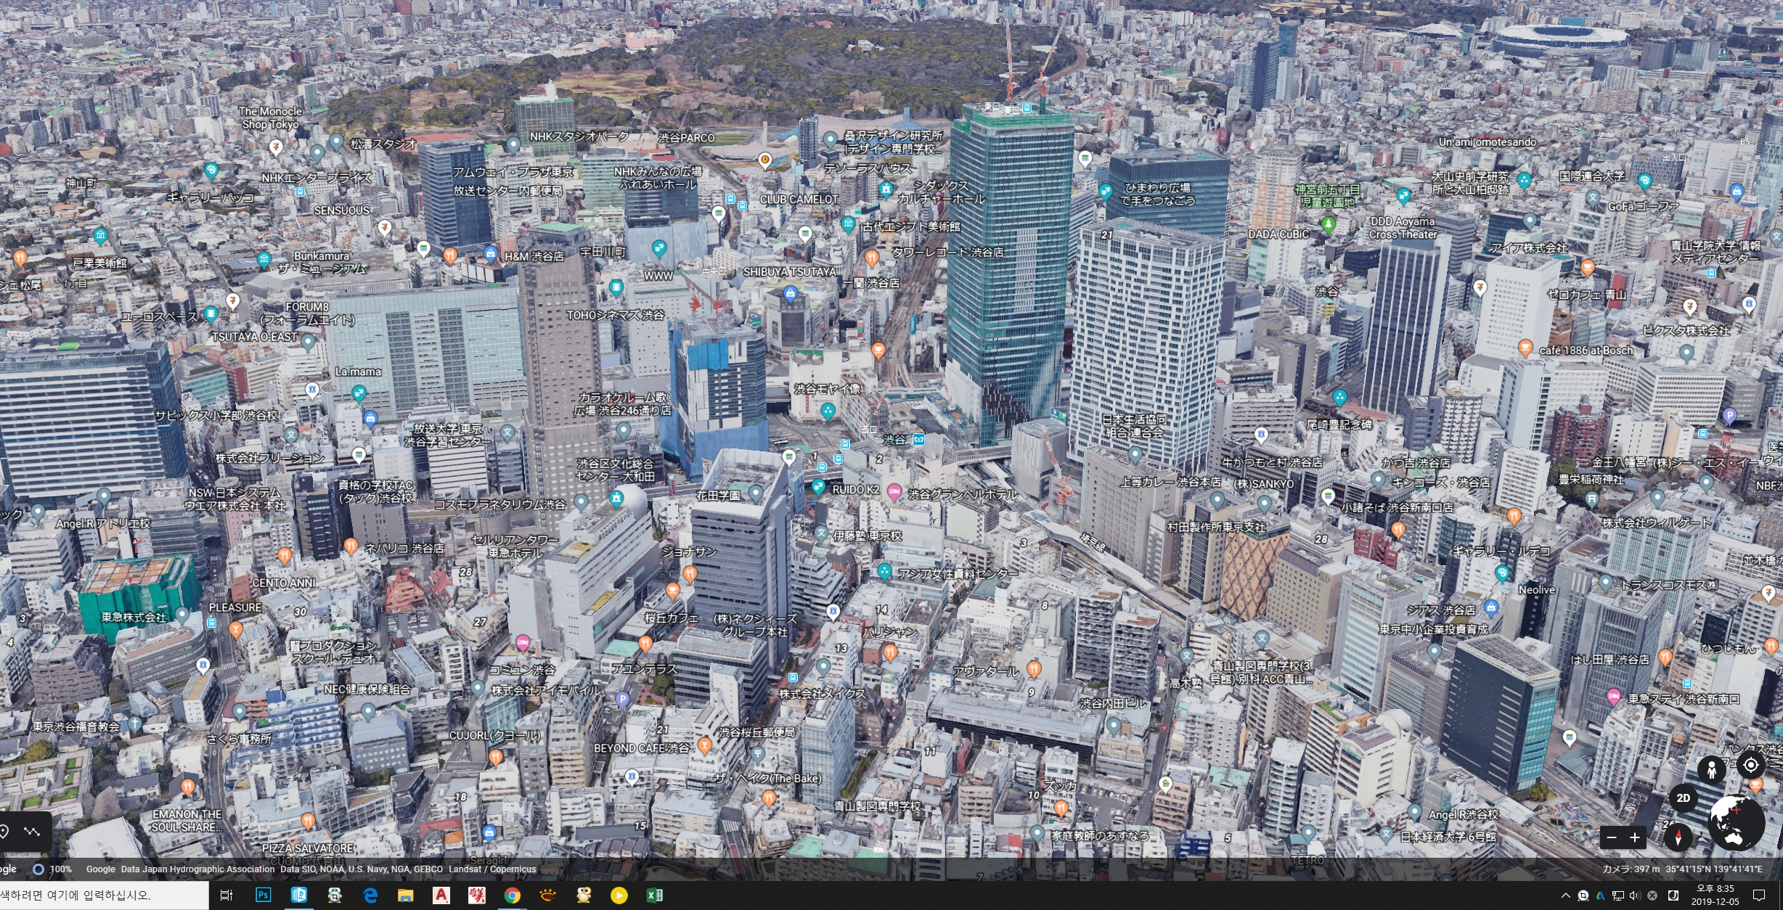
Task: Toggle the view to 2D mode
Action: [1683, 798]
